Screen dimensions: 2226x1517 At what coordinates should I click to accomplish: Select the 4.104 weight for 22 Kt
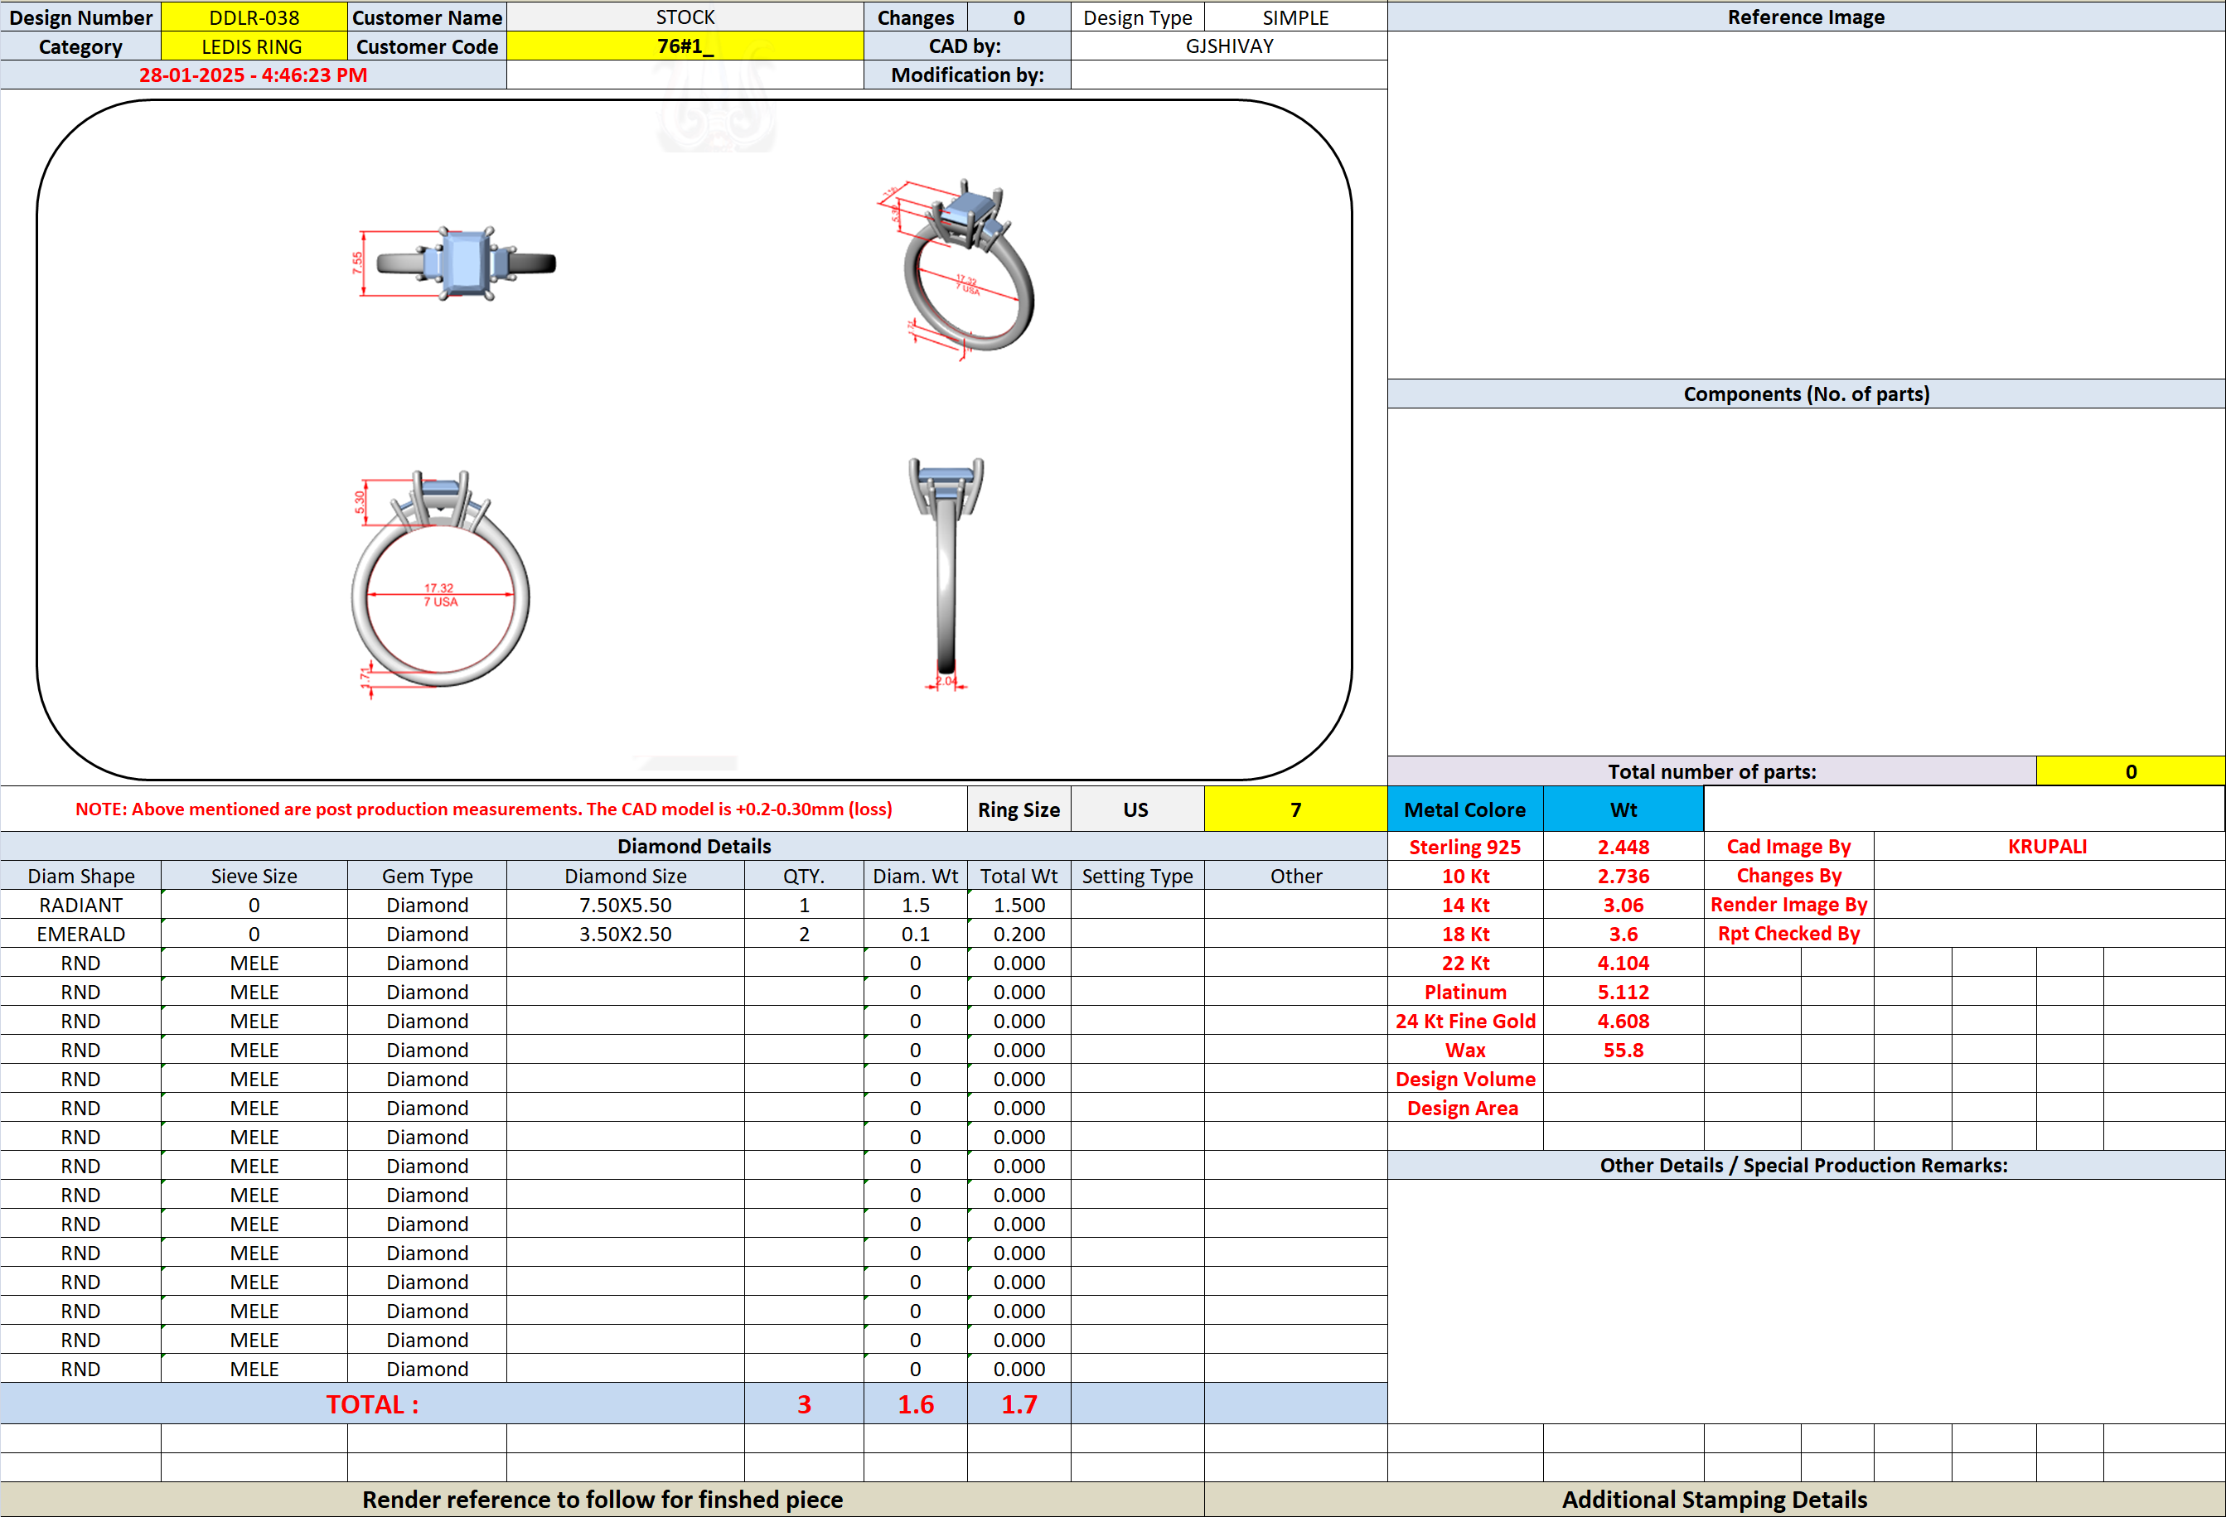1623,963
